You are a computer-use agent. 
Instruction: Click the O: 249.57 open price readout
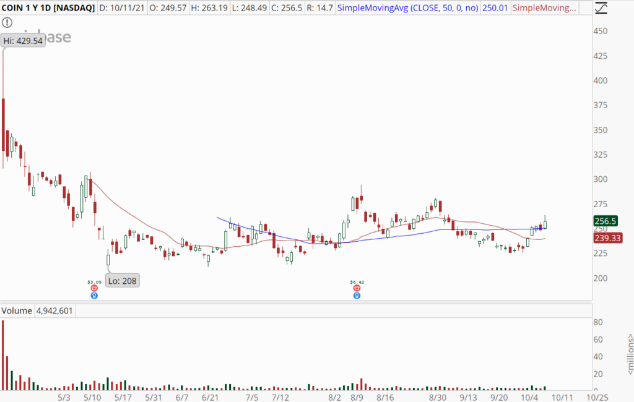(x=168, y=8)
